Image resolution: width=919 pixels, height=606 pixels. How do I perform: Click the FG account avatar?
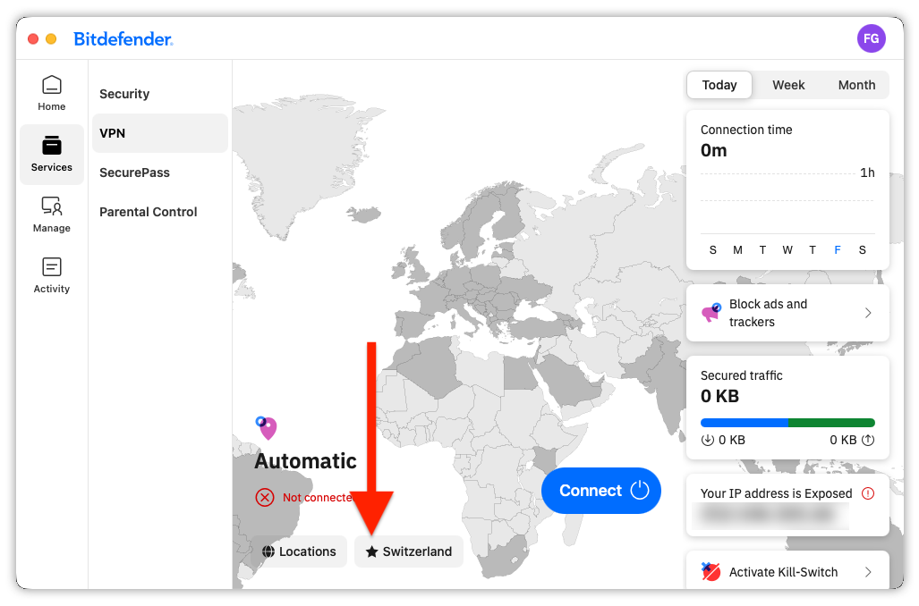coord(871,38)
